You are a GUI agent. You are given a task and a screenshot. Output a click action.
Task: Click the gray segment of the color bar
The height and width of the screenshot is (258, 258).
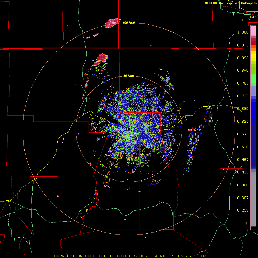click(x=253, y=199)
